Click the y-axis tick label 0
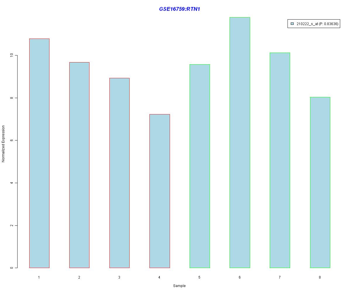 click(x=12, y=268)
